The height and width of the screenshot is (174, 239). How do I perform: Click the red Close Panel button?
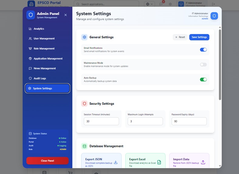47,161
